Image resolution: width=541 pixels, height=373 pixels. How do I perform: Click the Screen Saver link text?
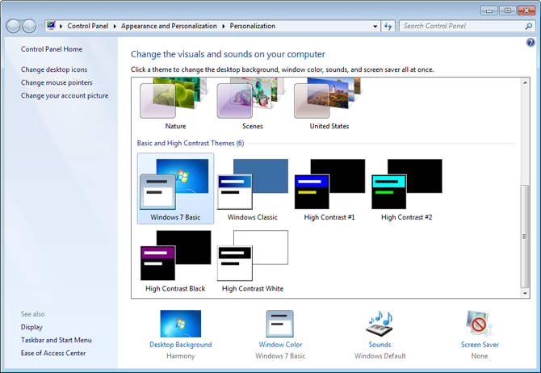click(x=480, y=345)
